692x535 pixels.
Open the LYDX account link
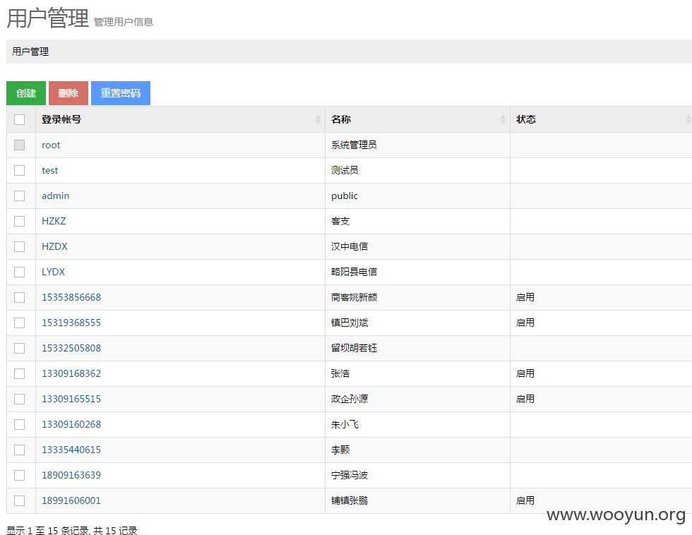click(x=54, y=272)
